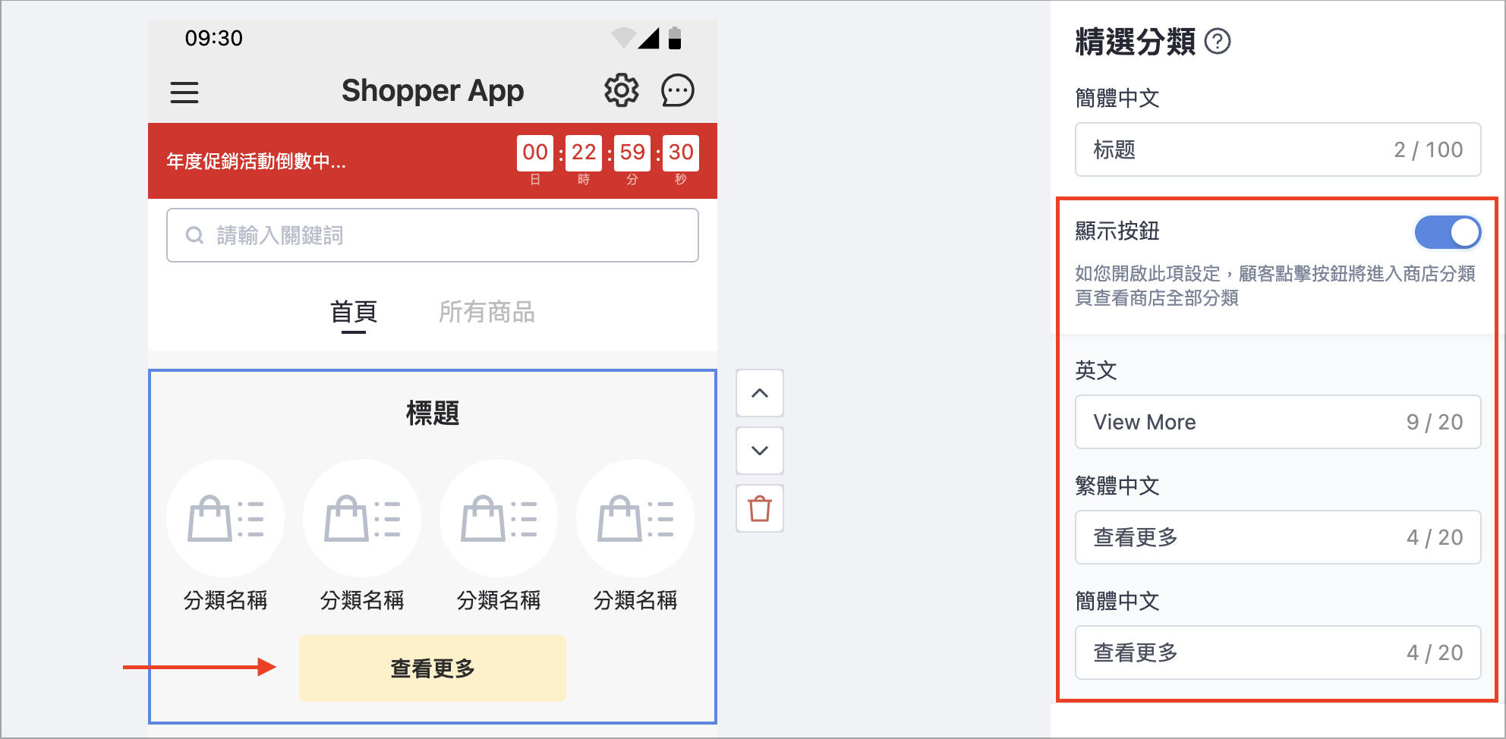
Task: Click the 如您開啟此項設定 description text
Action: pos(1275,285)
